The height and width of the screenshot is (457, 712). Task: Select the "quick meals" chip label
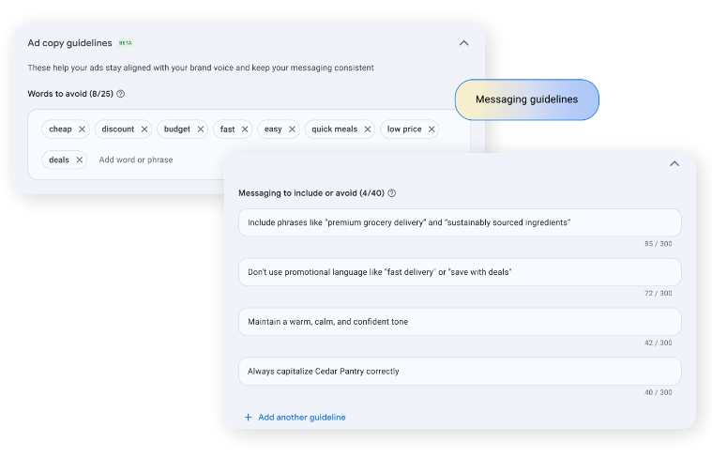point(335,129)
